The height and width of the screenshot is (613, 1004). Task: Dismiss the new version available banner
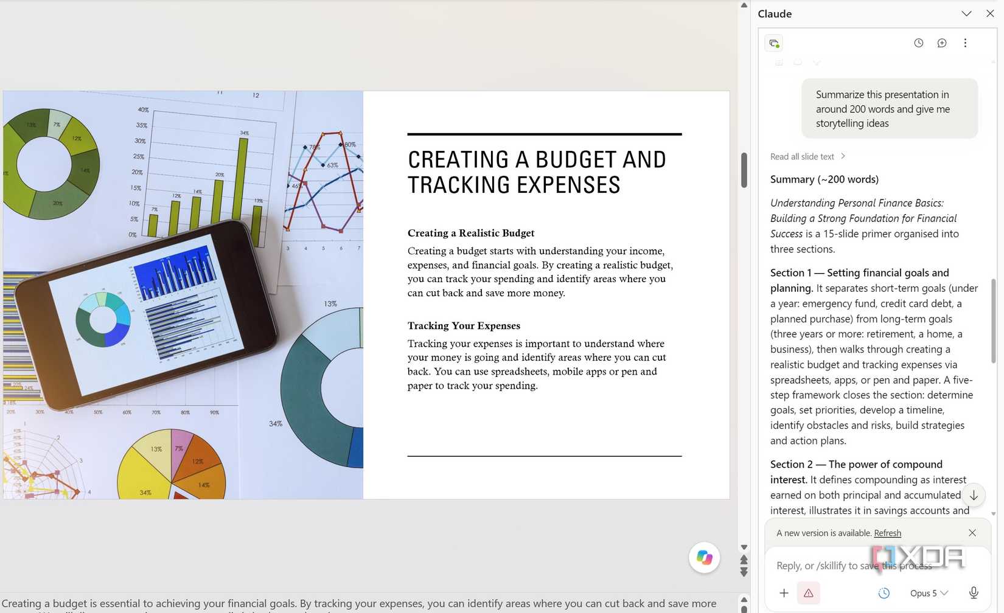click(972, 533)
